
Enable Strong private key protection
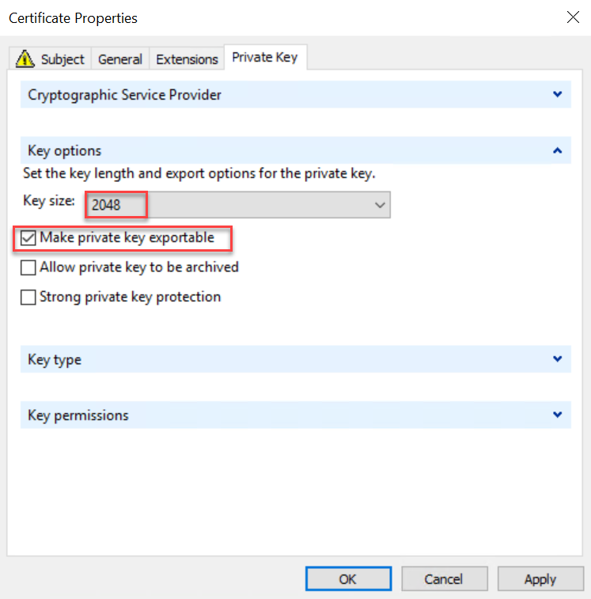click(x=28, y=298)
